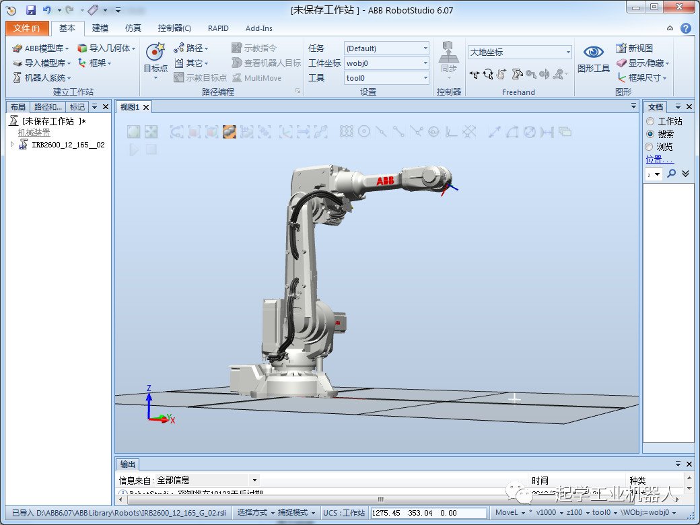Expand the IRB2600_12_165__02 tree node
This screenshot has height=525, width=700.
click(13, 144)
